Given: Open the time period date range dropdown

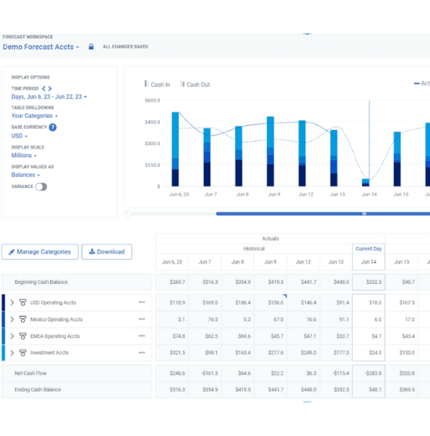Looking at the screenshot, I should point(49,97).
